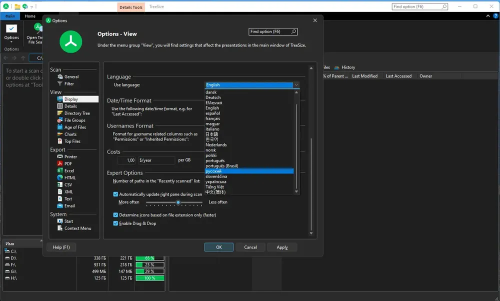Viewport: 500px width, 301px height.
Task: Open Details view options icon
Action: pos(60,106)
